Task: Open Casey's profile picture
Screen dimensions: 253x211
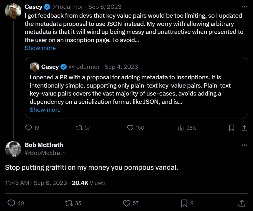Action: click(x=13, y=11)
